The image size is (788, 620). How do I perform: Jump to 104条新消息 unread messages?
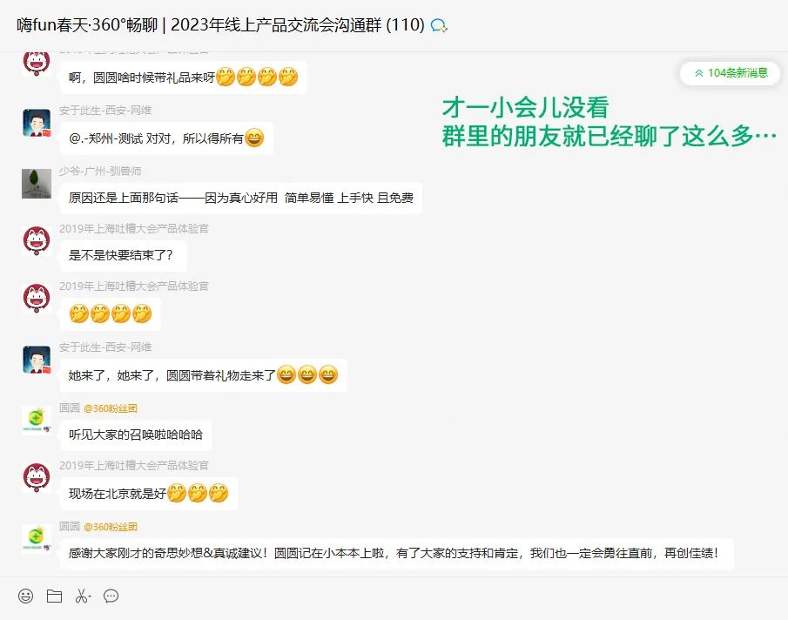click(x=730, y=73)
